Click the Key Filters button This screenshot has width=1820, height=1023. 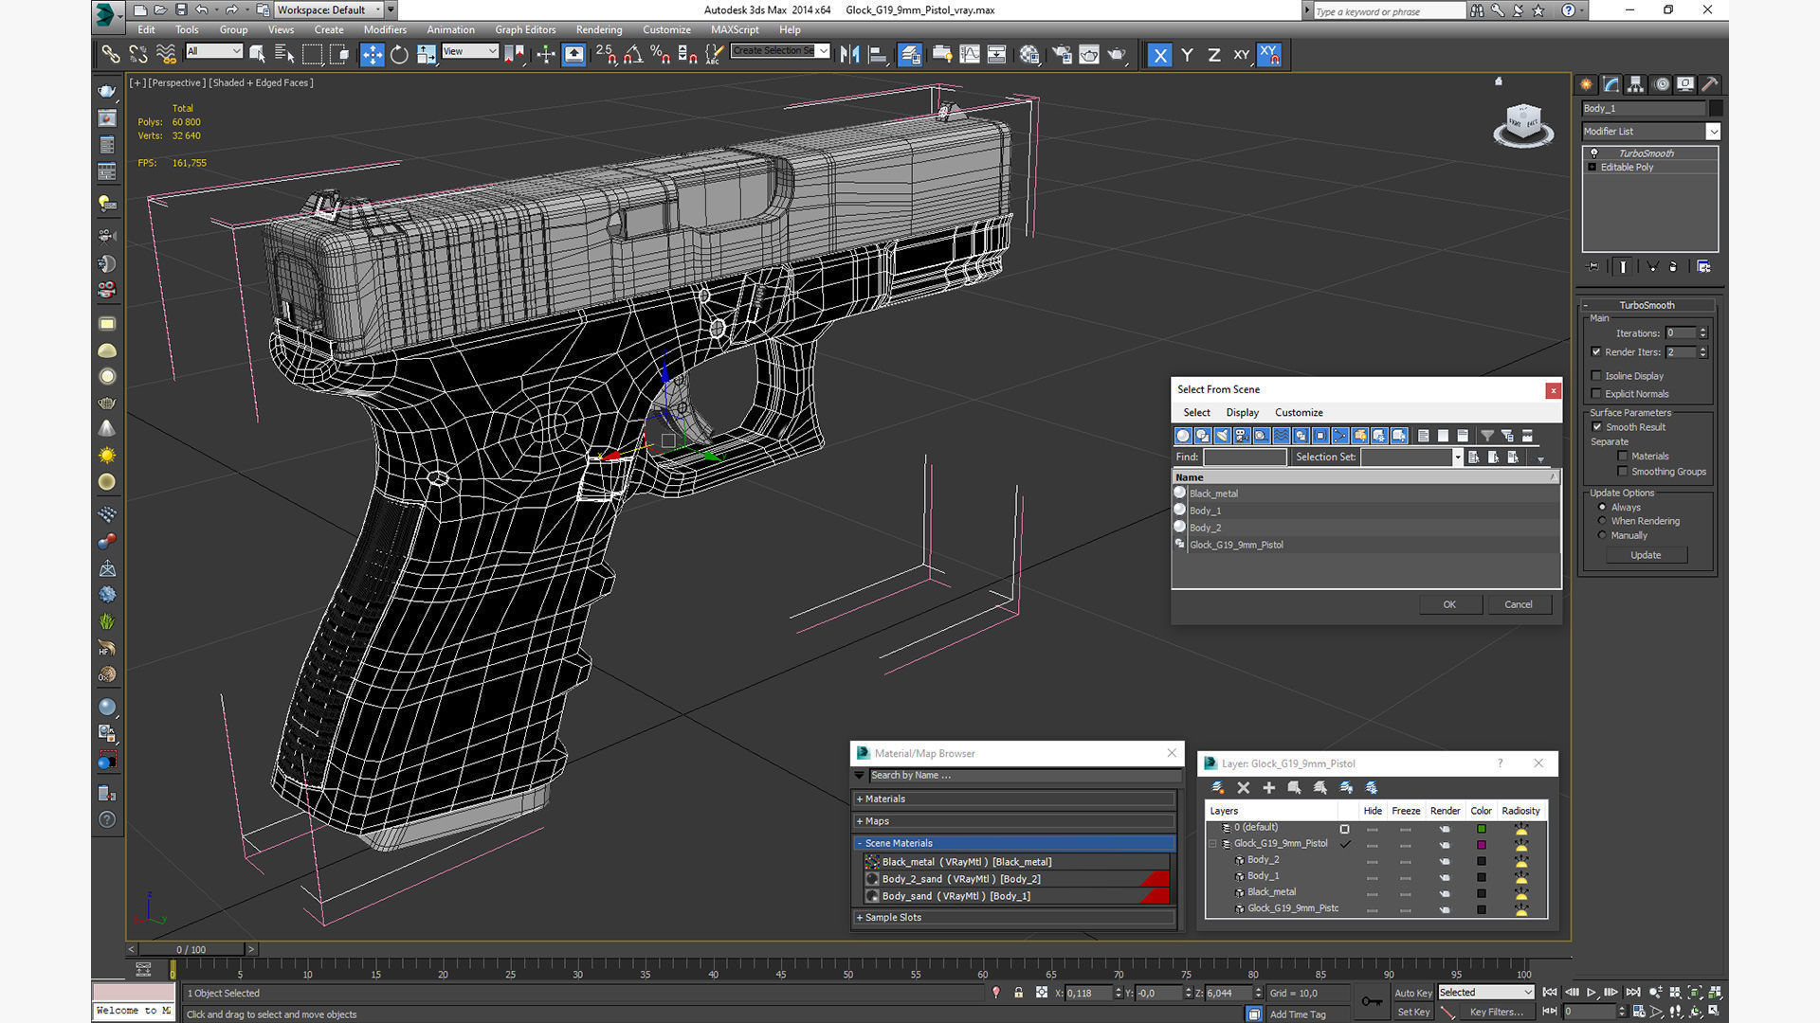(1496, 1012)
